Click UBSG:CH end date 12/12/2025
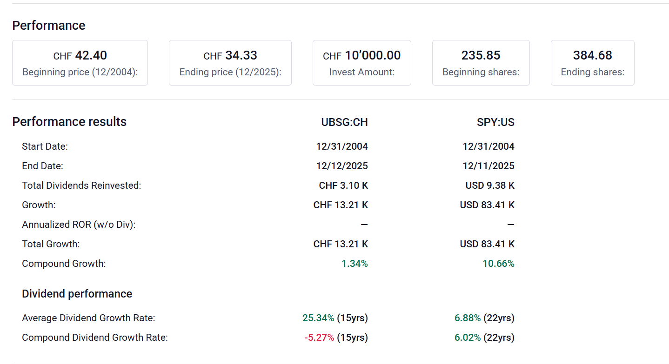The width and height of the screenshot is (669, 364). point(342,166)
